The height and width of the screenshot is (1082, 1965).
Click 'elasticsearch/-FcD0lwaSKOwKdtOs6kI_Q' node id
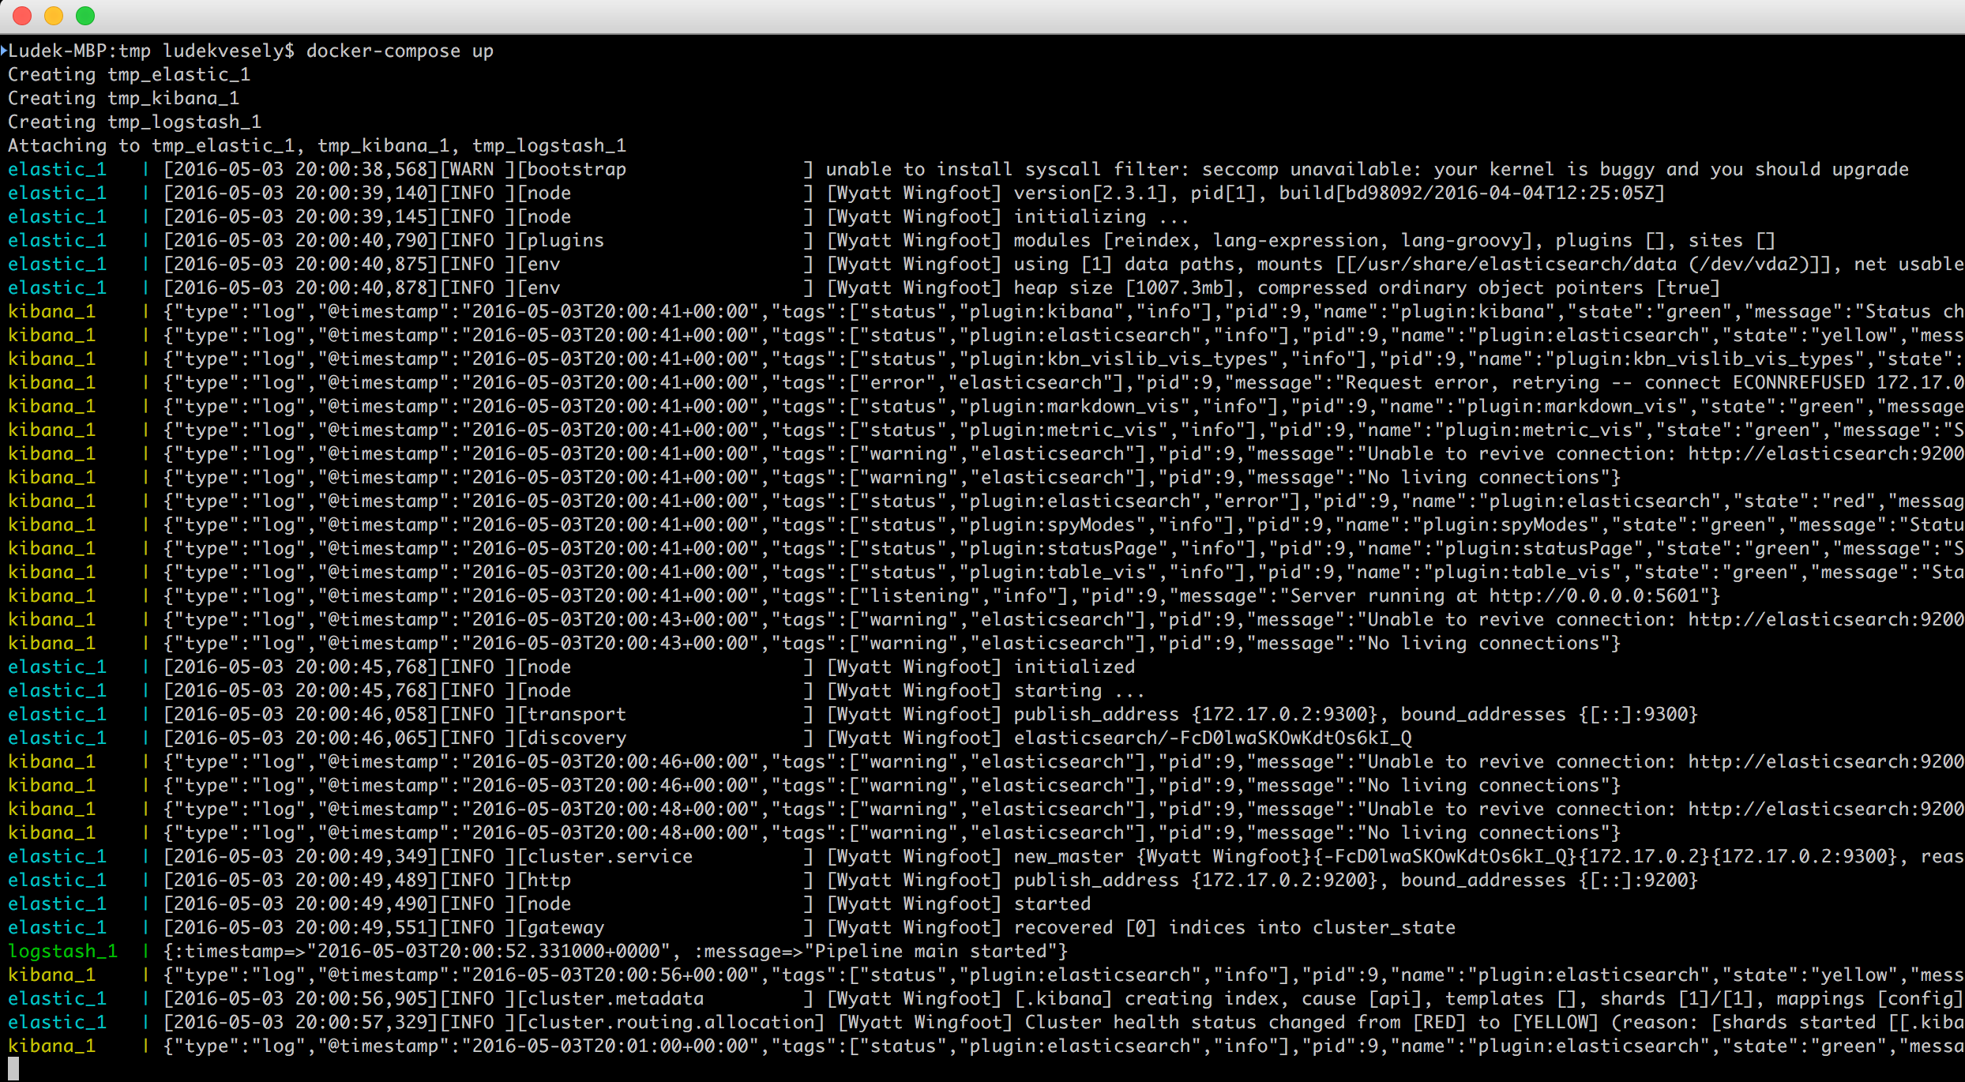coord(1212,738)
